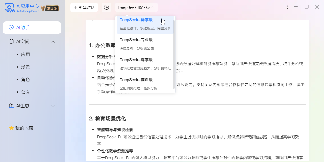This screenshot has height=162, width=324.
Task: Start a new chat with 新建对话
Action: click(x=84, y=7)
